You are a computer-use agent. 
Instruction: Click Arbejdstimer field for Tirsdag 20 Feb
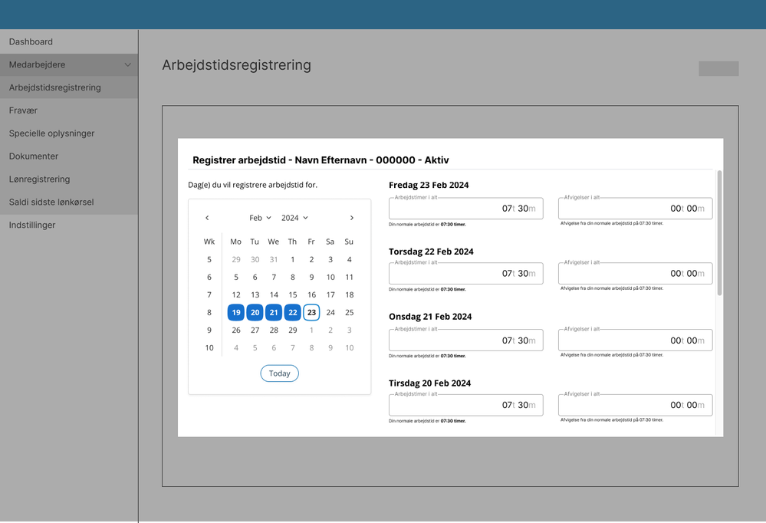point(466,405)
